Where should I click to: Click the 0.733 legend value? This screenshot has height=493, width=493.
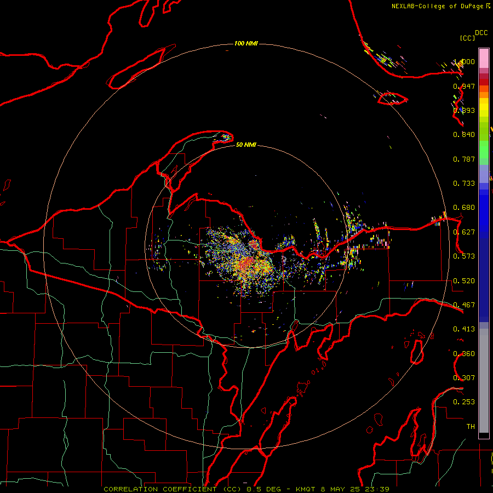464,184
